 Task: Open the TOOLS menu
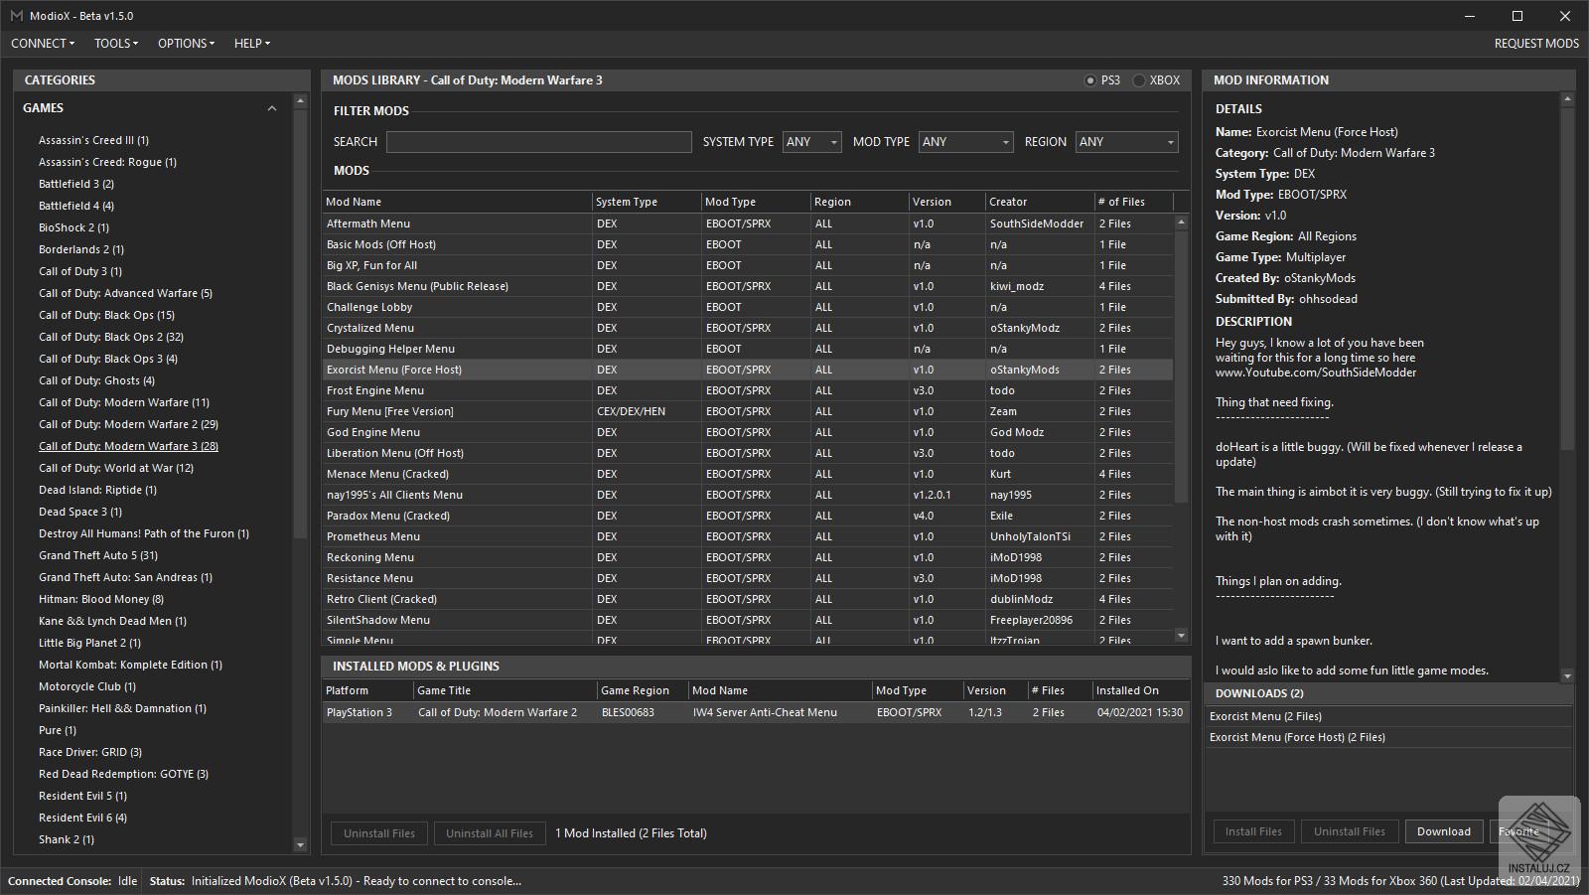click(115, 44)
